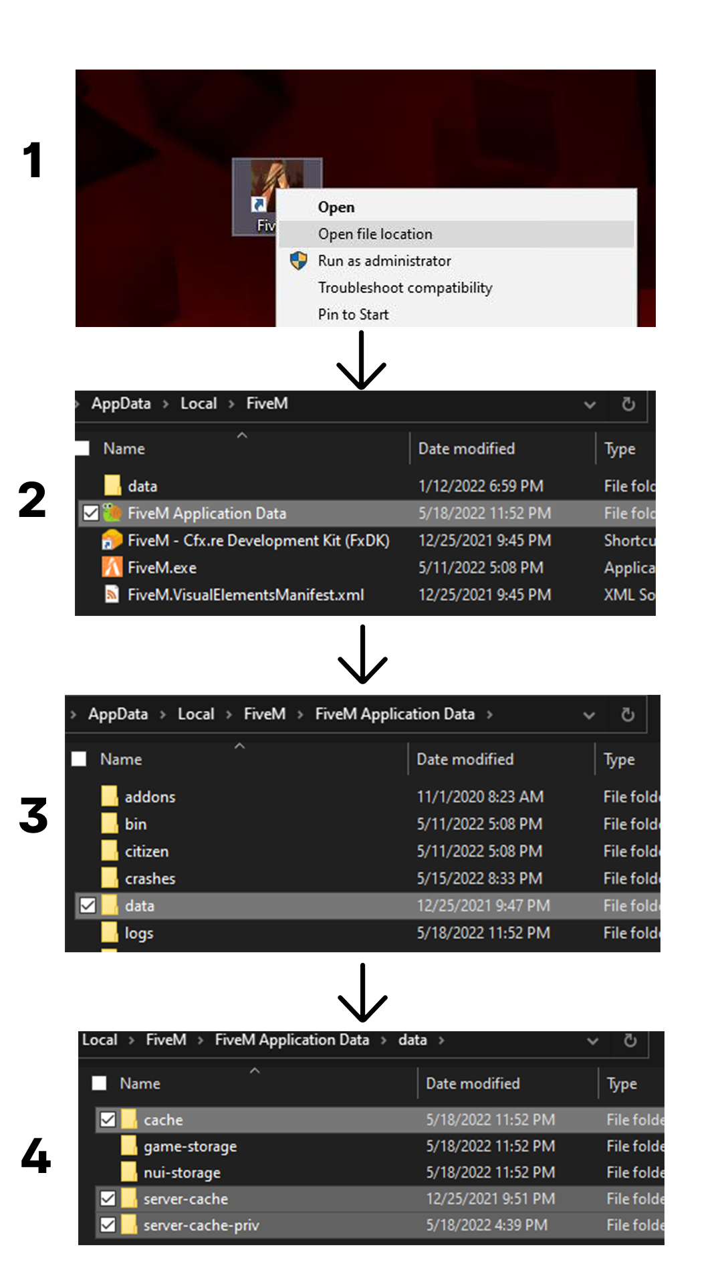
Task: Uncheck the 'server-cache-priv' folder checkbox
Action: pos(108,1225)
